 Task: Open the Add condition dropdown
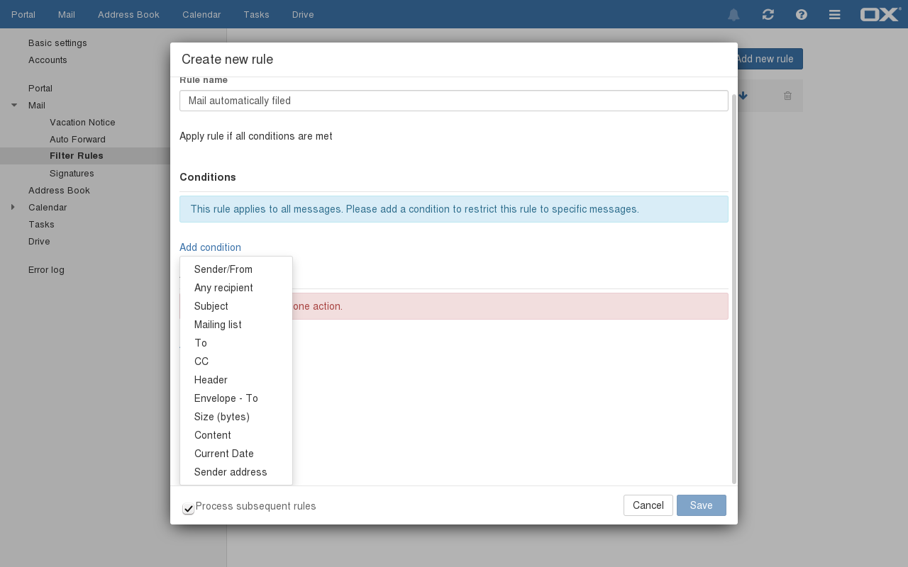[210, 247]
